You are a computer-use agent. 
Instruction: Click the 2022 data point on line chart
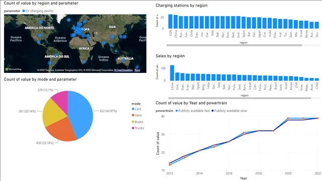pos(317,118)
